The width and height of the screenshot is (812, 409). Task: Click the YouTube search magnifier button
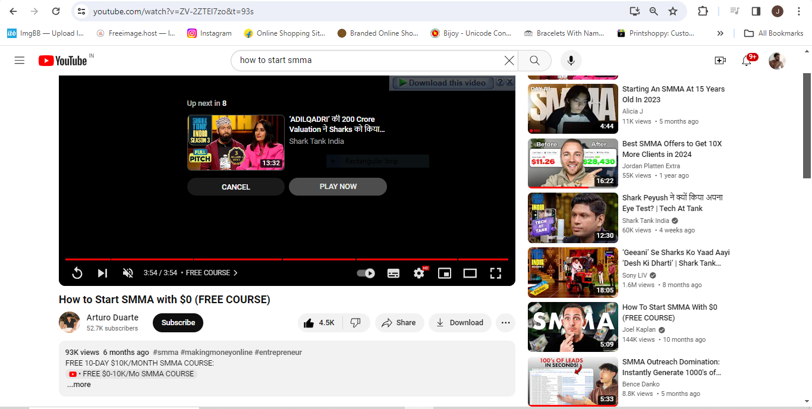534,60
